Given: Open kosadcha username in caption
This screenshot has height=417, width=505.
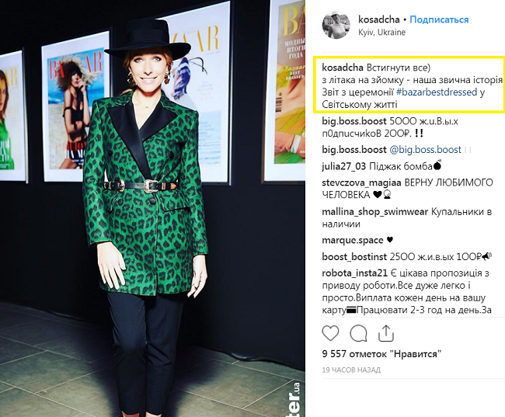Looking at the screenshot, I should [x=343, y=68].
